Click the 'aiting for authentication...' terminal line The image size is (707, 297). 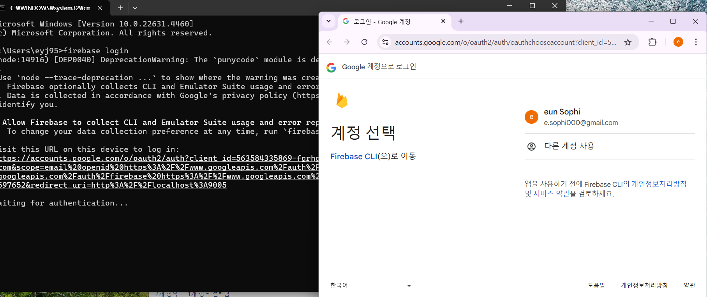point(64,203)
